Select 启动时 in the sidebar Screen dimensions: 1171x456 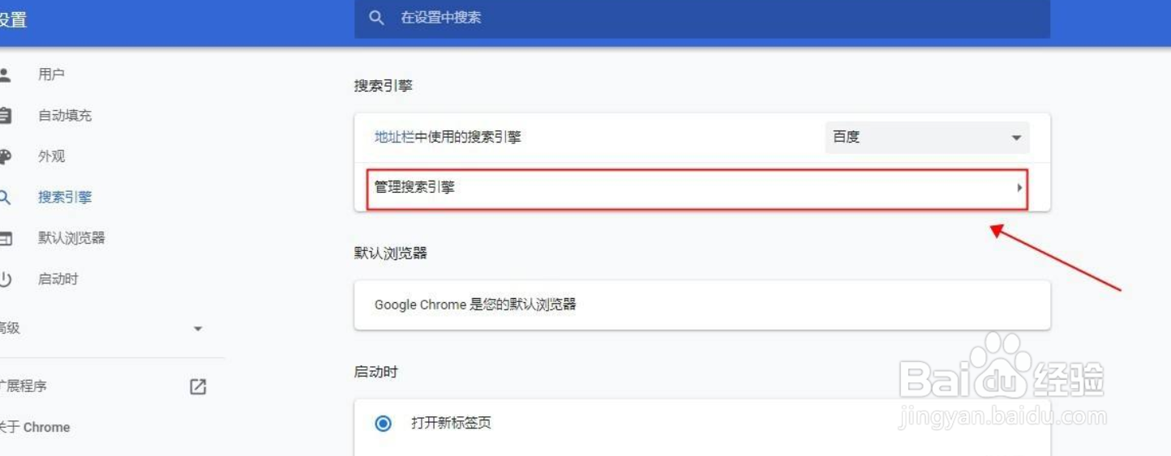(x=58, y=279)
